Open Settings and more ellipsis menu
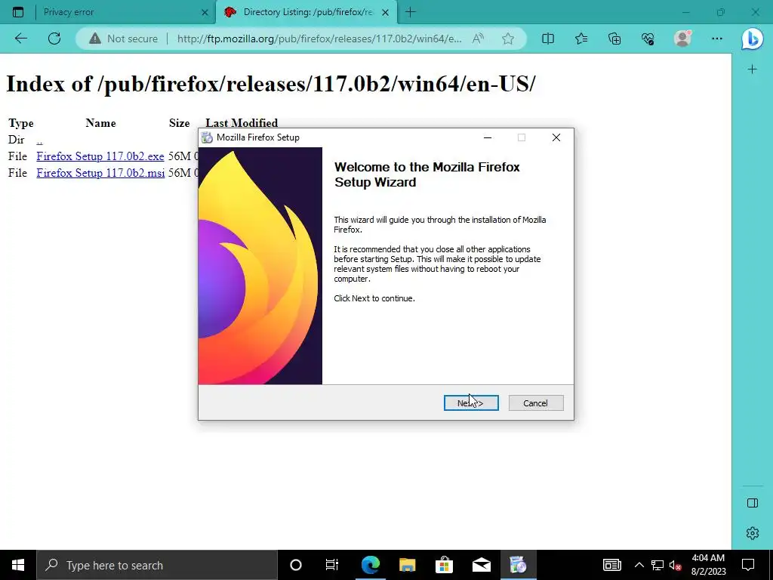 pyautogui.click(x=717, y=39)
